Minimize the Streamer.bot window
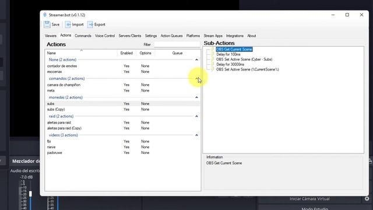 (x=333, y=15)
